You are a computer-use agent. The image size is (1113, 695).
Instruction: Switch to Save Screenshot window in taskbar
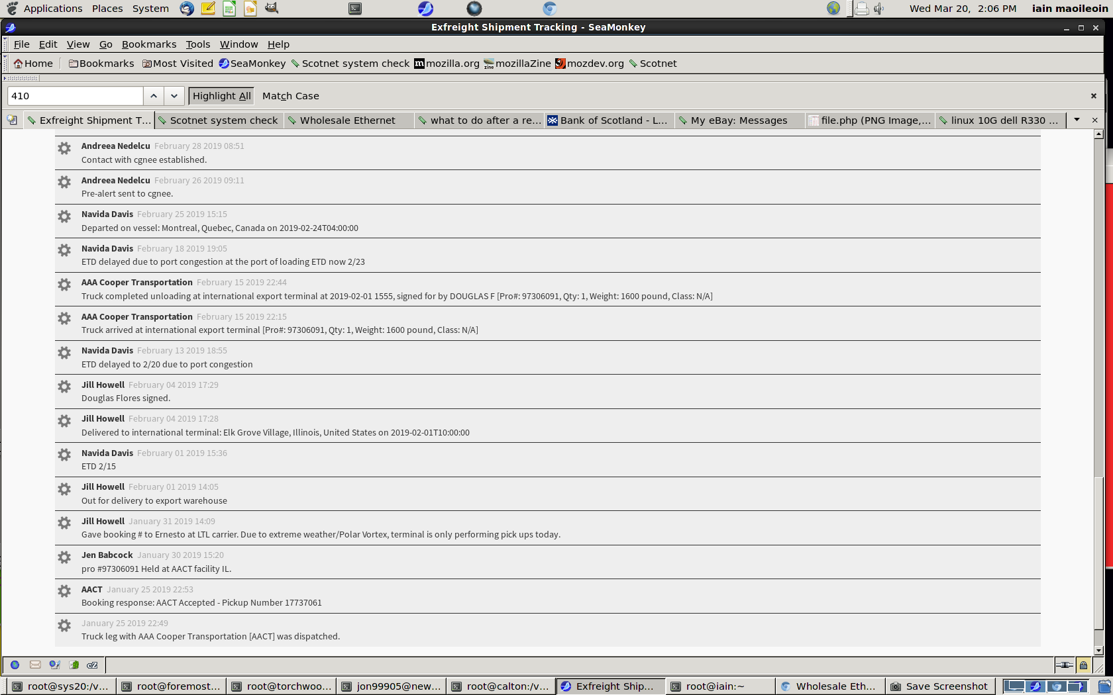pos(939,686)
